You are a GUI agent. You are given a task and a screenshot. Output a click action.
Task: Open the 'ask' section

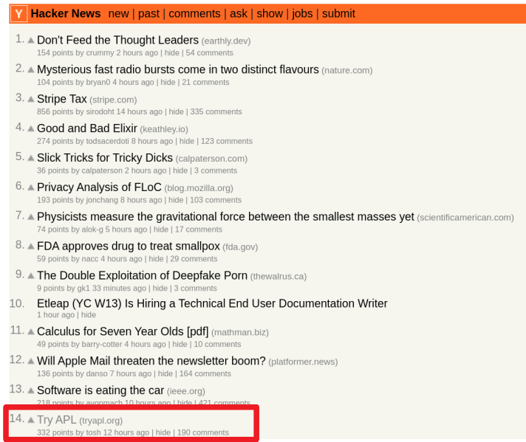(x=239, y=14)
